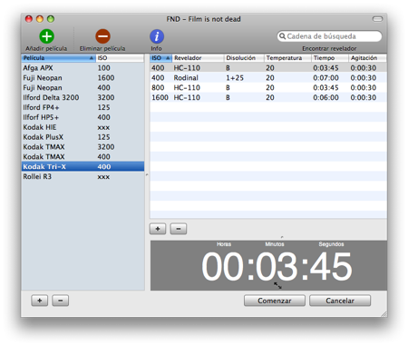Click the minus button below the developer table

click(x=179, y=229)
